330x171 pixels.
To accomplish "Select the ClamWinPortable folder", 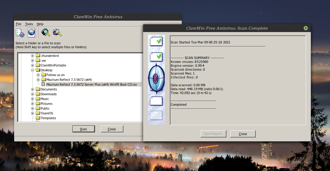I will [x=53, y=66].
